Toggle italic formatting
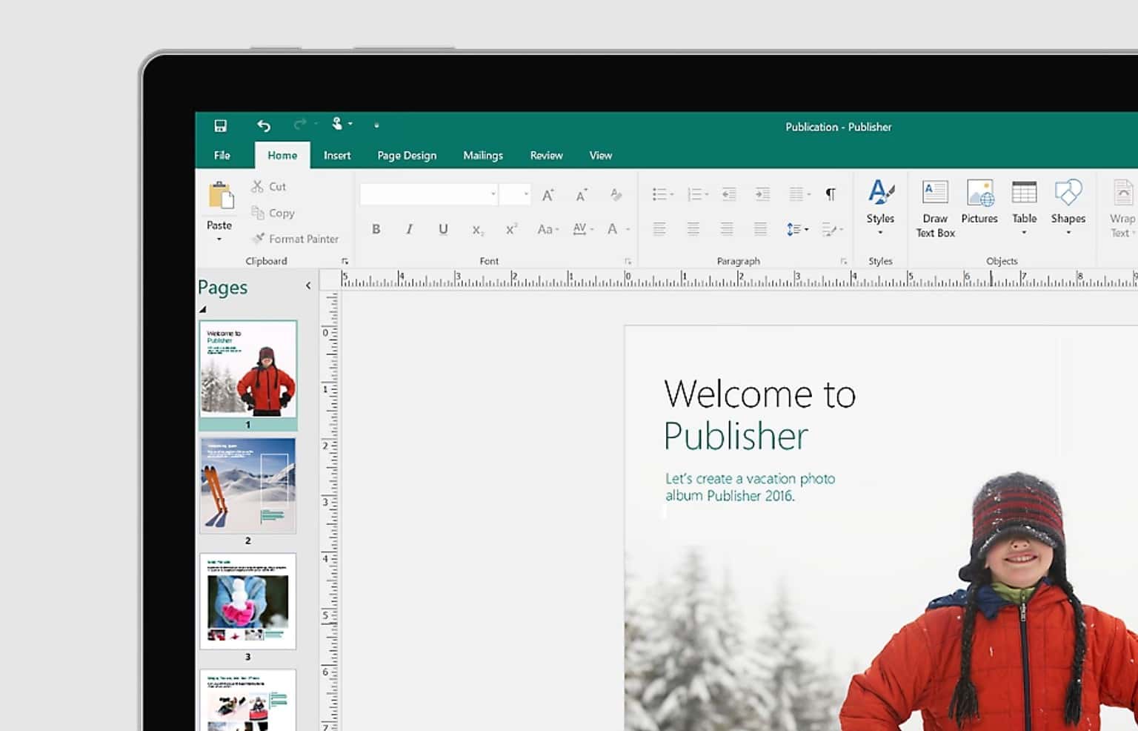The width and height of the screenshot is (1138, 731). 409,229
